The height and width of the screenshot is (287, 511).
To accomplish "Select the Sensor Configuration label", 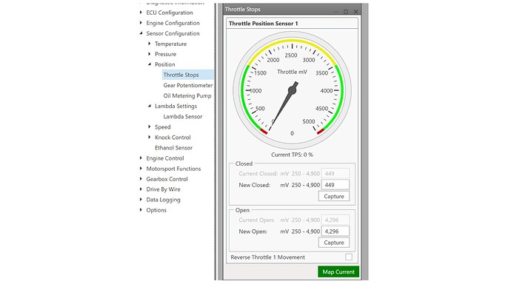I will coord(173,33).
